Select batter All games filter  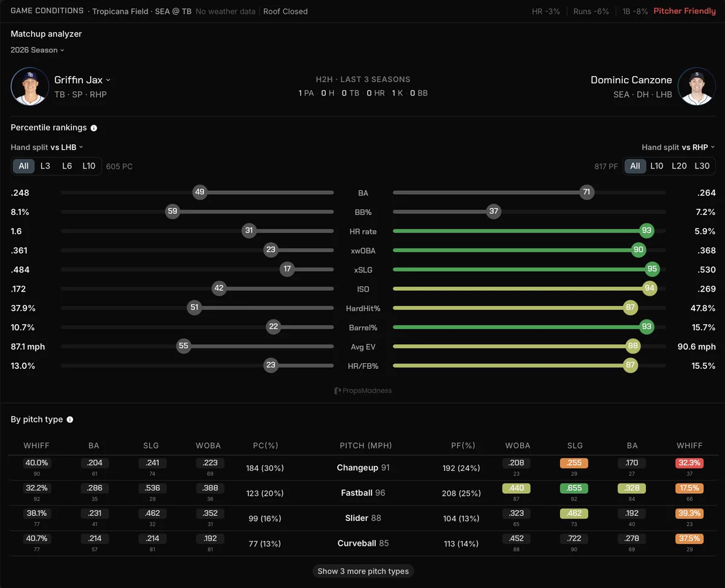point(635,166)
